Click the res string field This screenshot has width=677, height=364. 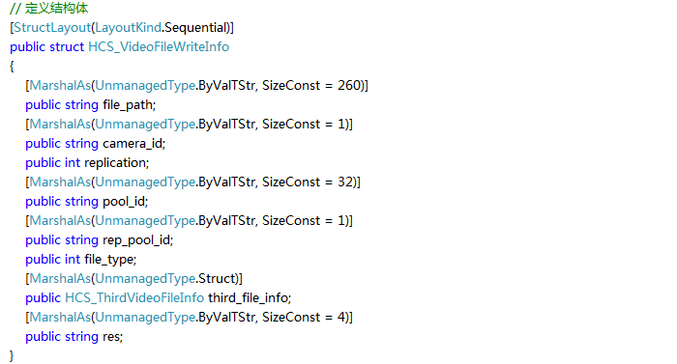[x=111, y=337]
